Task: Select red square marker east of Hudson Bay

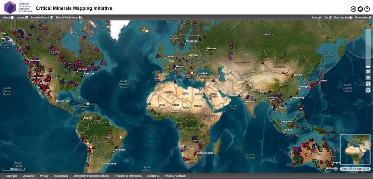Action: (84, 38)
